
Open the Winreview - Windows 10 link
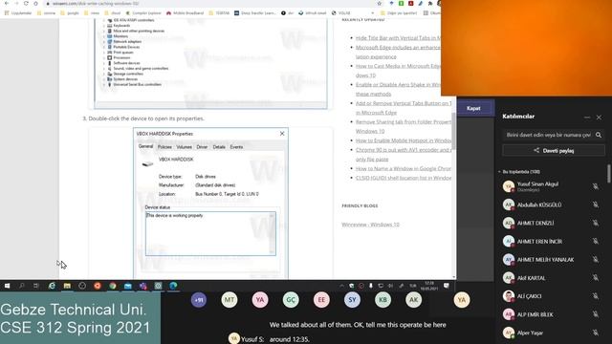pos(370,225)
